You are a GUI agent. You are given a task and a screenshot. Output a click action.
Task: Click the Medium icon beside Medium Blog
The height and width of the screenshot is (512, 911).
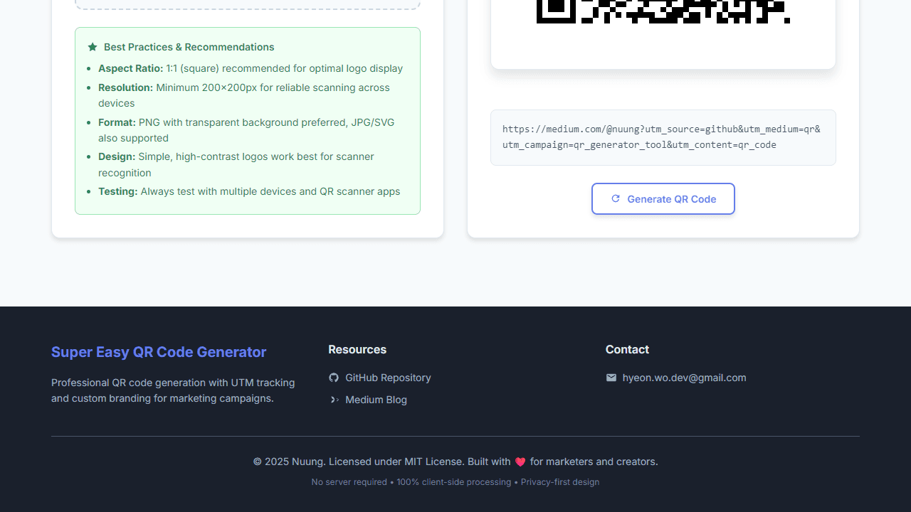334,400
